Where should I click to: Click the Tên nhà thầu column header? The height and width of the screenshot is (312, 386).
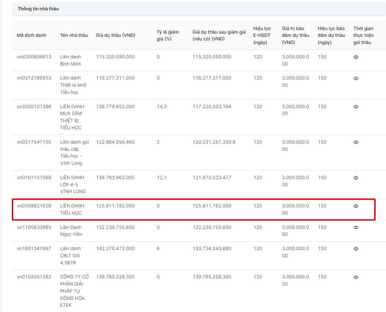pyautogui.click(x=74, y=36)
